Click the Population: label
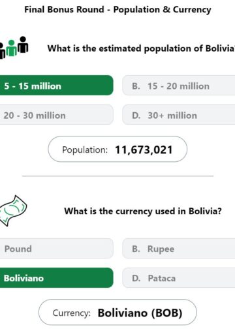Viewport: 235px width, 329px height. tap(85, 150)
